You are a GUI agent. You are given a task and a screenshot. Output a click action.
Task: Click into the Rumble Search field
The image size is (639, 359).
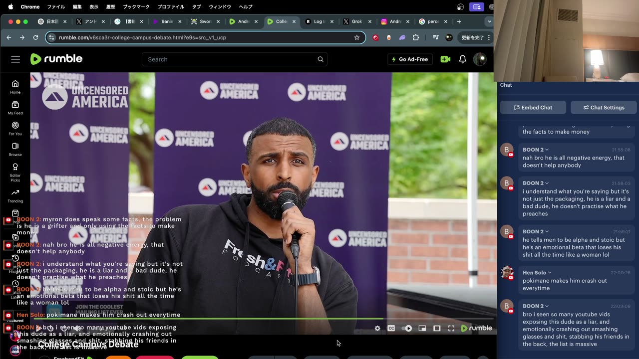(x=235, y=59)
